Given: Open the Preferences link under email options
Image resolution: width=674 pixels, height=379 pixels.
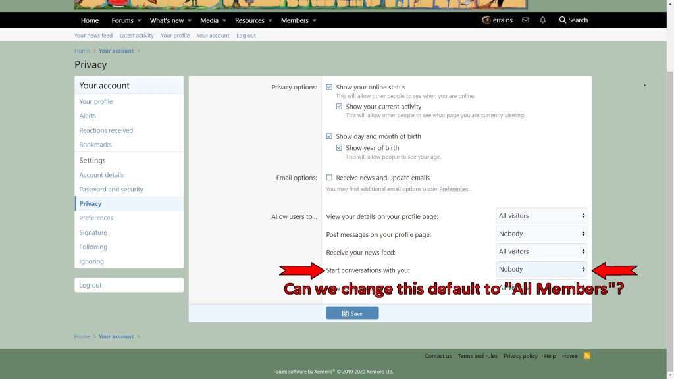Looking at the screenshot, I should (x=454, y=189).
